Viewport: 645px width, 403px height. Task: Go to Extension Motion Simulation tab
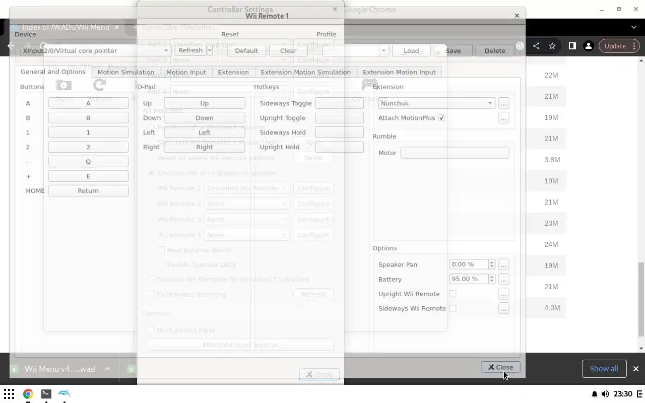coord(306,72)
